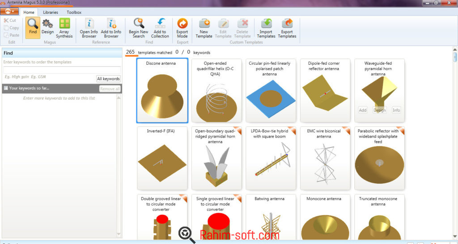The height and width of the screenshot is (244, 458).
Task: Click Info on Waveguide-fed pyramidal horn card
Action: click(396, 110)
